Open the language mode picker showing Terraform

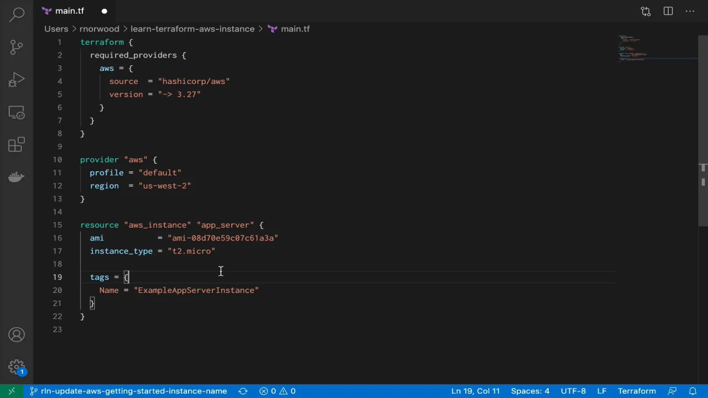(637, 391)
